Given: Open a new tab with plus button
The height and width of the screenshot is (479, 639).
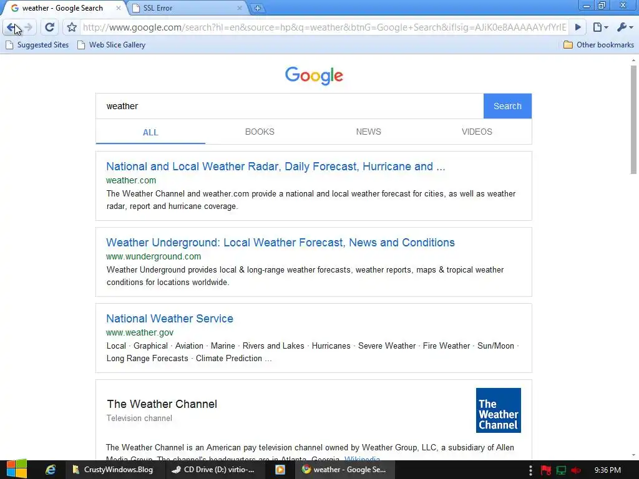Looking at the screenshot, I should [x=257, y=7].
